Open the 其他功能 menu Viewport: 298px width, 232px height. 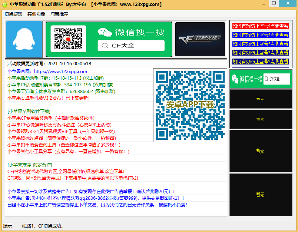[36, 14]
